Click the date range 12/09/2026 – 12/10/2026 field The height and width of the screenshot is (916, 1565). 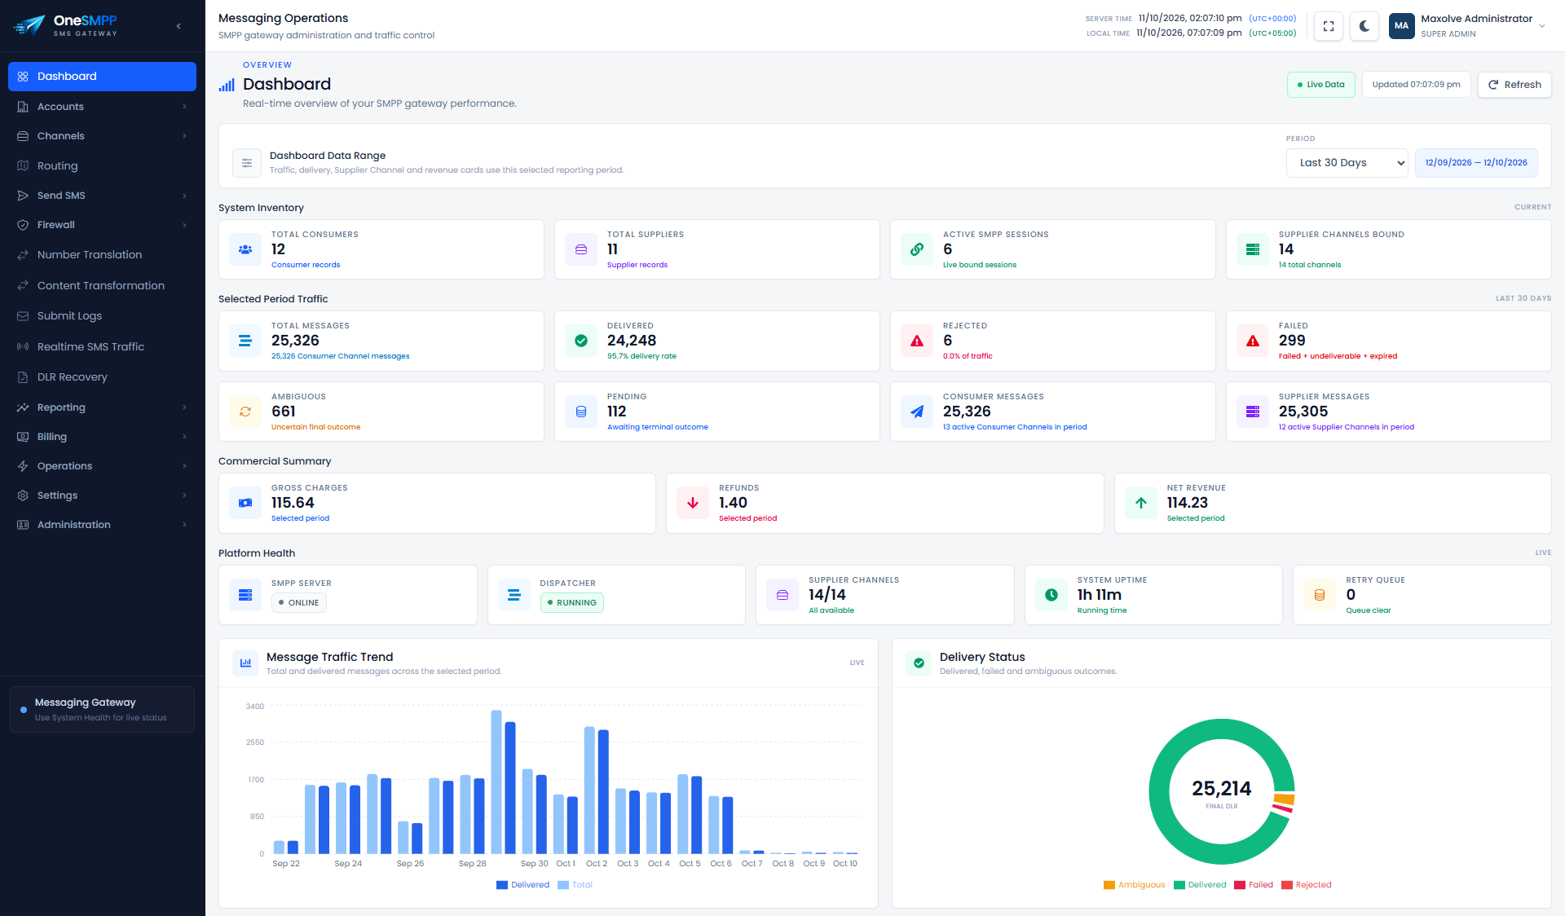[x=1476, y=163]
